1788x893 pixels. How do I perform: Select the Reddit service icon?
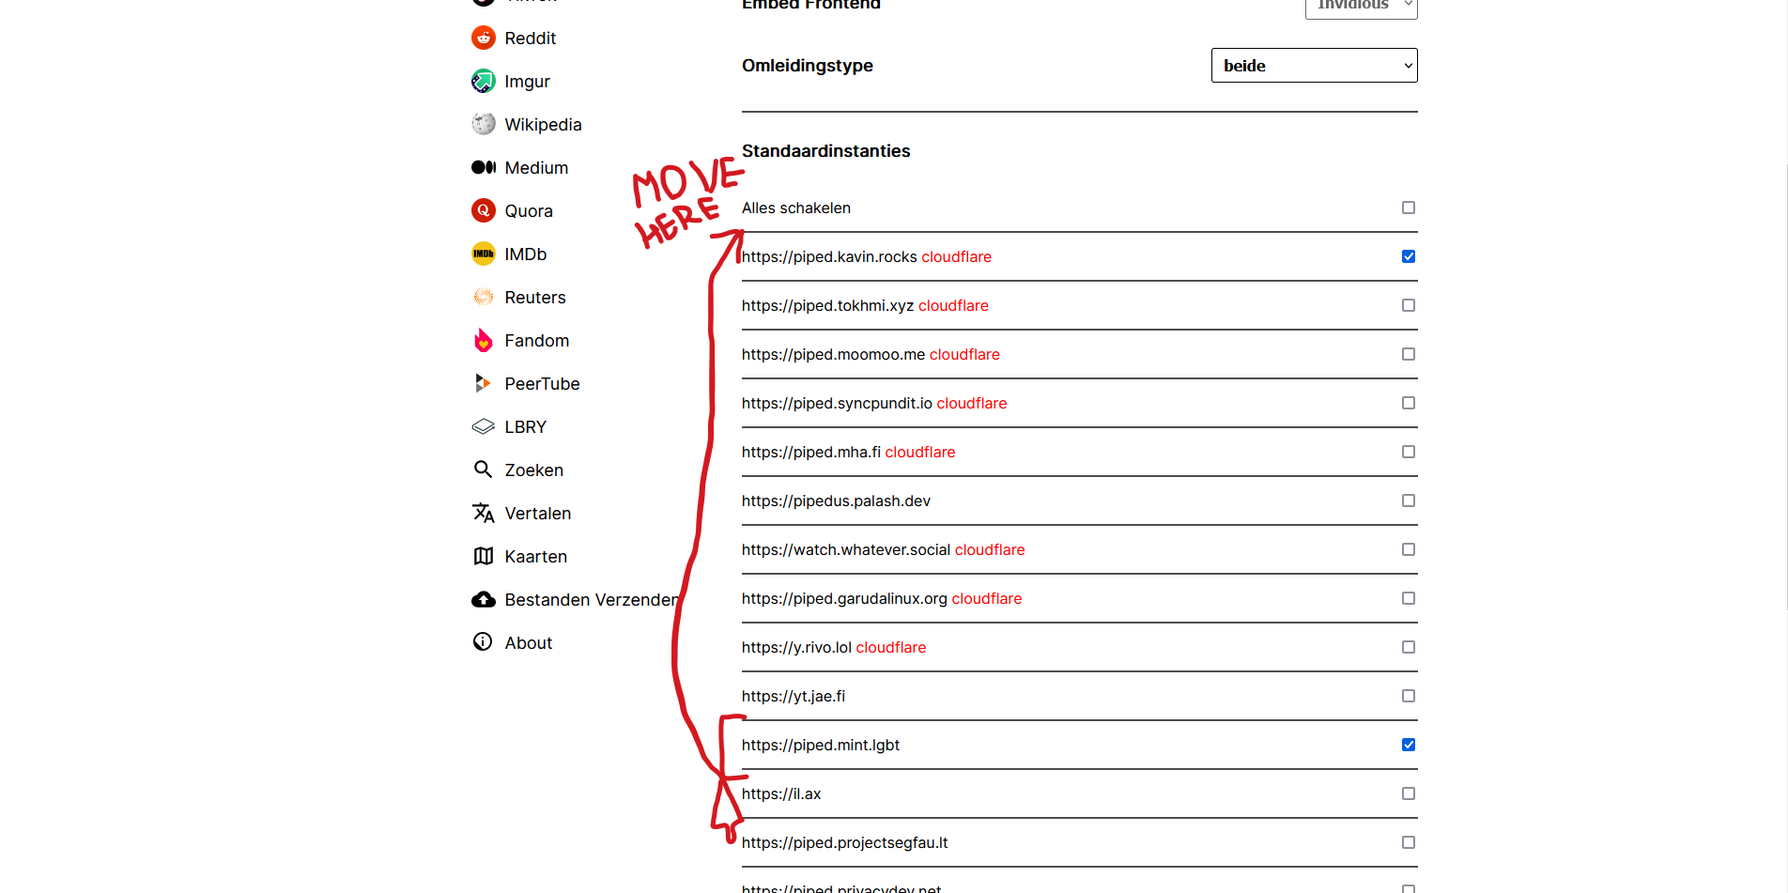(483, 38)
